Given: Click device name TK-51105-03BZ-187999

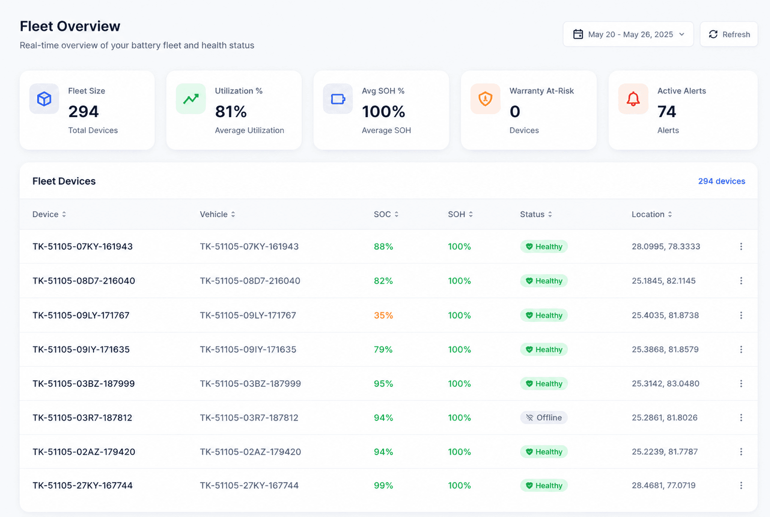Looking at the screenshot, I should 84,384.
